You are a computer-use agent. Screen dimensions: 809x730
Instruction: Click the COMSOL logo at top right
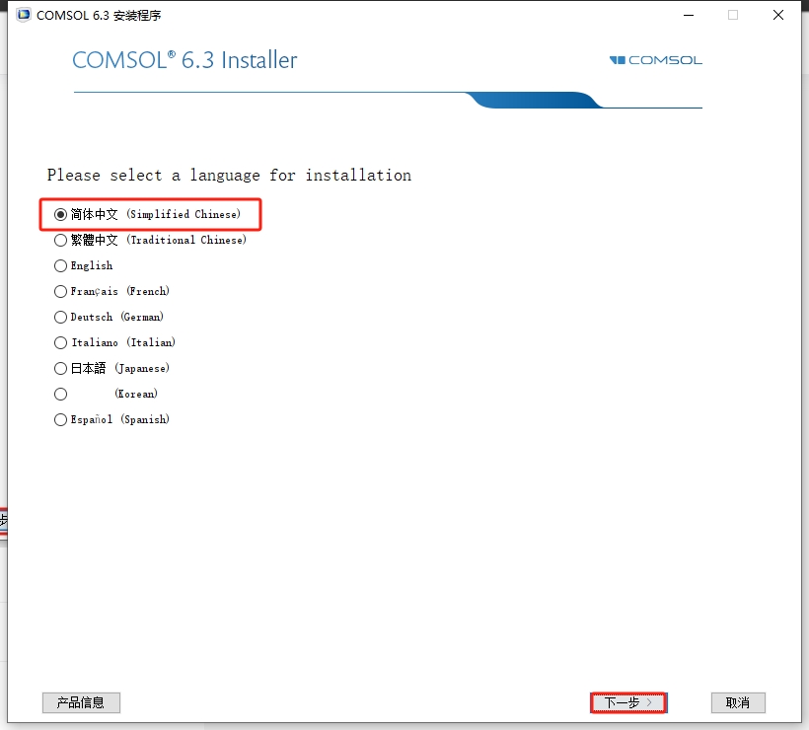(x=655, y=60)
